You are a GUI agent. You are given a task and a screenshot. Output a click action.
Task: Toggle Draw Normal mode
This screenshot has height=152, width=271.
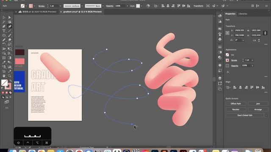[x=3, y=97]
